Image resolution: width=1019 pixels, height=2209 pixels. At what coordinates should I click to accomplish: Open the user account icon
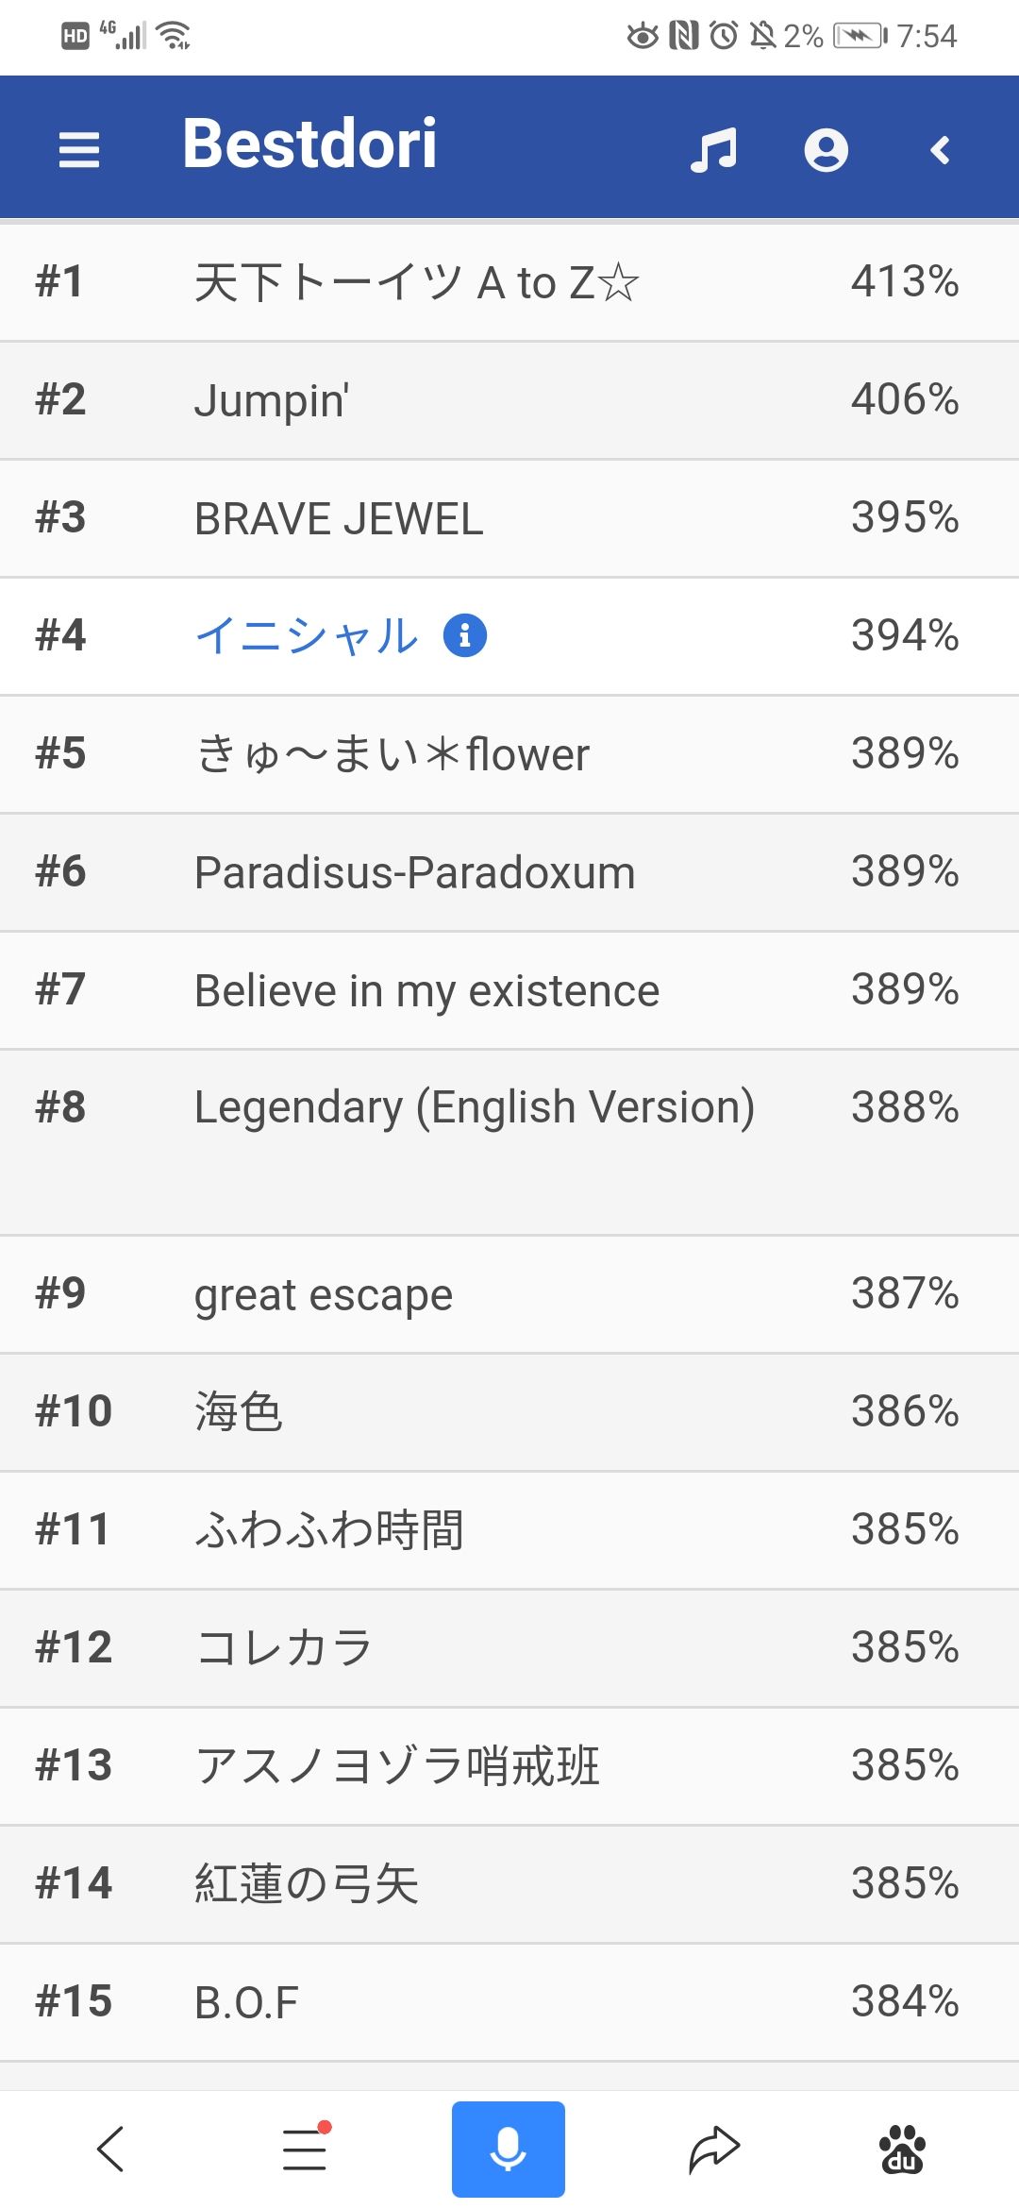(x=826, y=150)
